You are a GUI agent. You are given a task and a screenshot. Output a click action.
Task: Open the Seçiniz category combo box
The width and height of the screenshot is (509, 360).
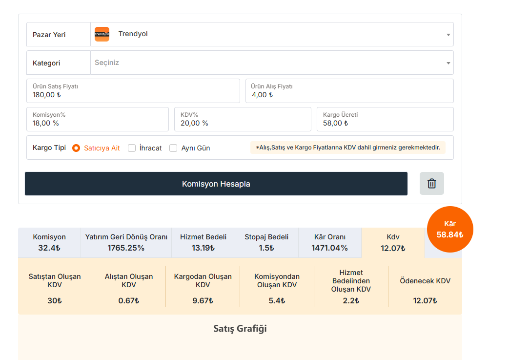click(272, 63)
